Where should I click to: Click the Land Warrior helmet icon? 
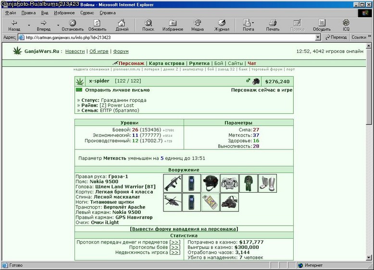211,183
